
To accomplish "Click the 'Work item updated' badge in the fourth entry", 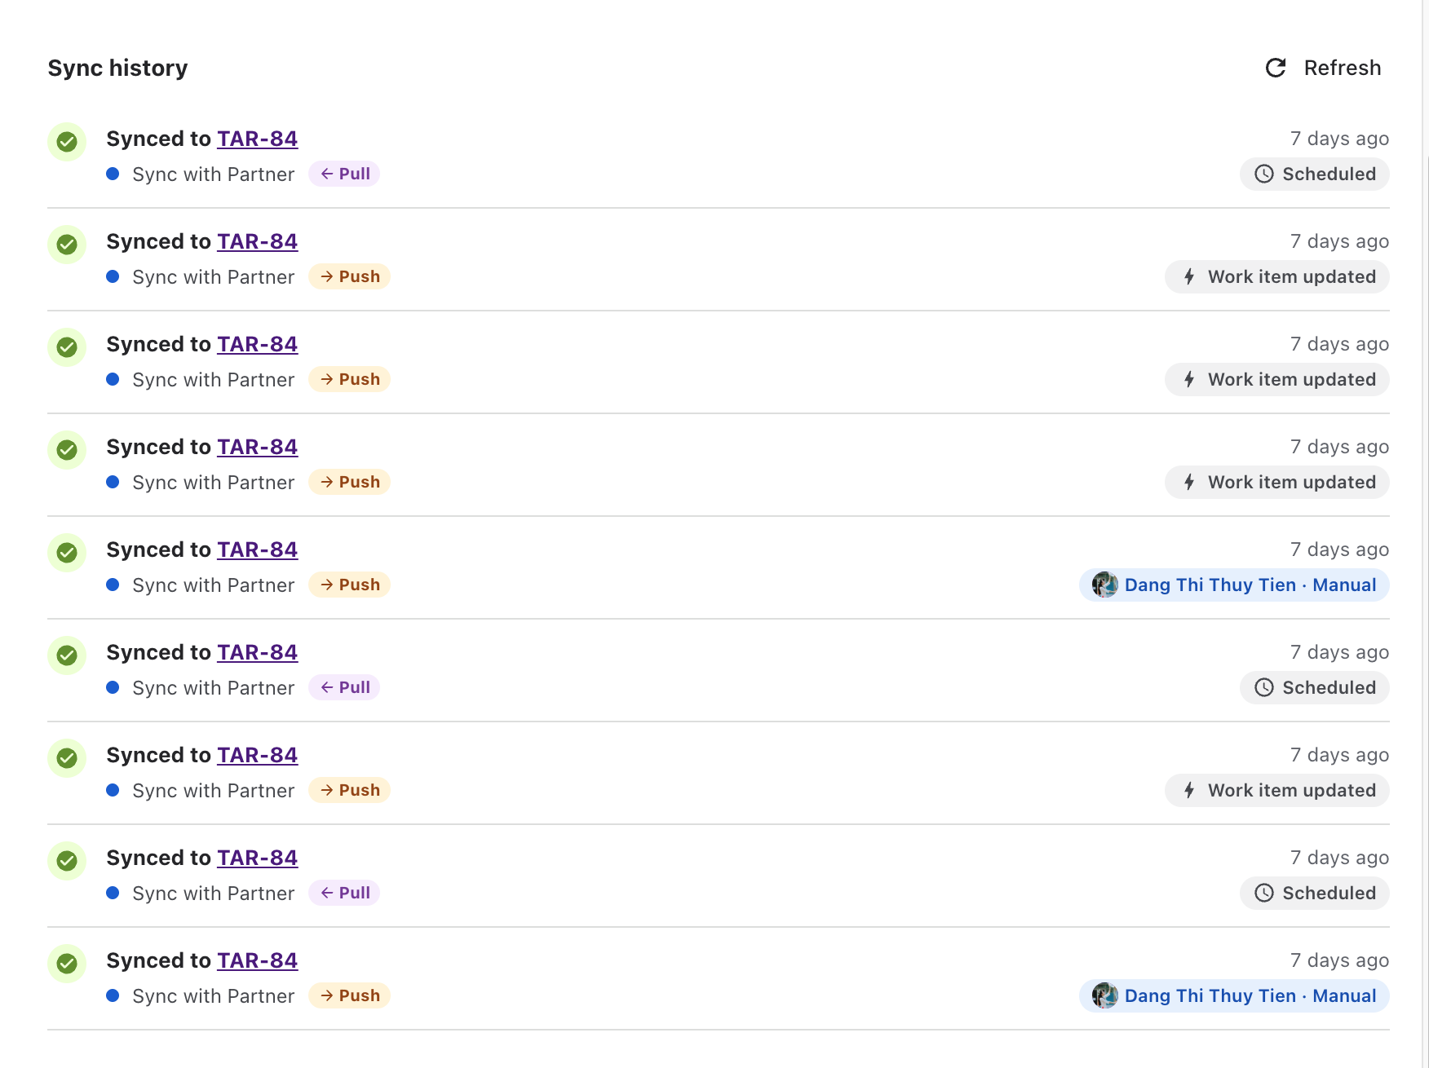I will point(1277,482).
